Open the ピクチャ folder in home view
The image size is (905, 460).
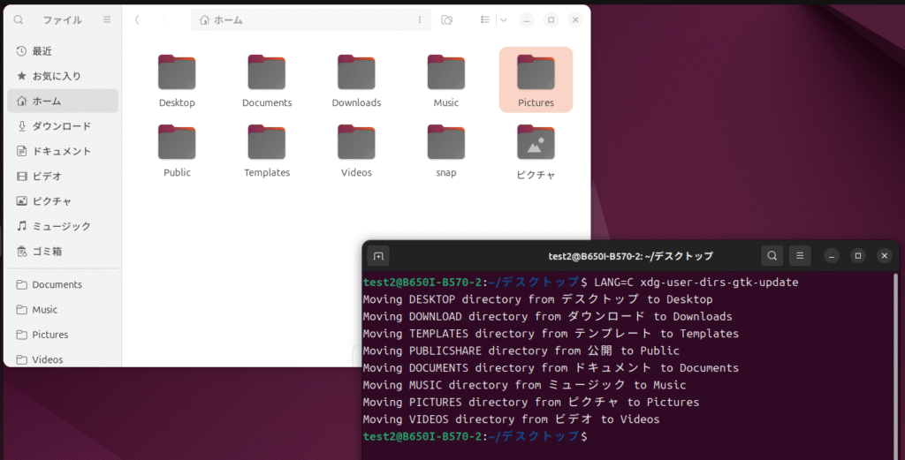coord(536,151)
